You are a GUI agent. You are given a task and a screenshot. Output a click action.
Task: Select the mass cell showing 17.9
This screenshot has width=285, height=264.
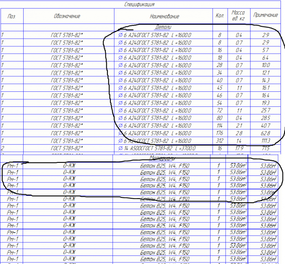tap(239, 148)
